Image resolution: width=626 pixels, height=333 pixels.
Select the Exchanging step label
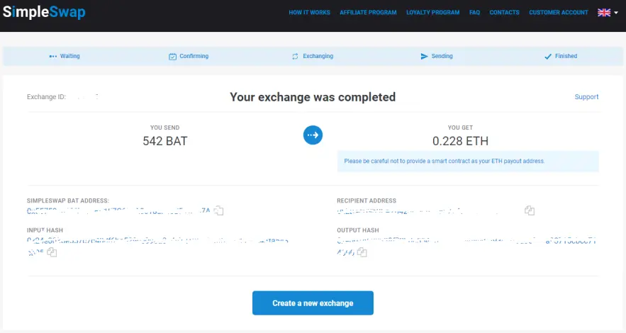pyautogui.click(x=318, y=56)
